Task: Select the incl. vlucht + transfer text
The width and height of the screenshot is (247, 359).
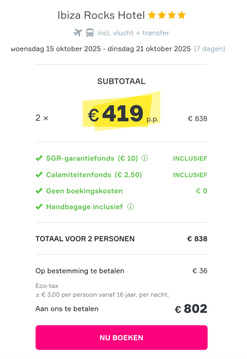Action: 133,33
